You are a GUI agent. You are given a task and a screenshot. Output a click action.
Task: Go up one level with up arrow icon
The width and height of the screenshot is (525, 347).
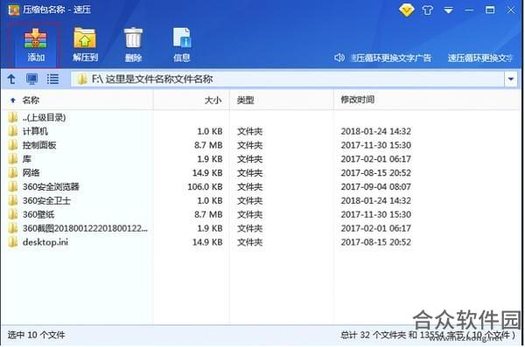point(11,79)
